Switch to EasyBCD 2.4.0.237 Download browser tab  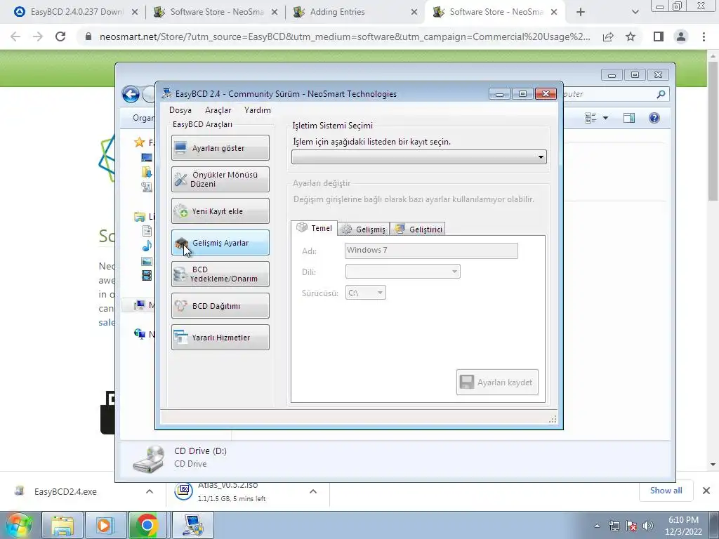click(77, 13)
